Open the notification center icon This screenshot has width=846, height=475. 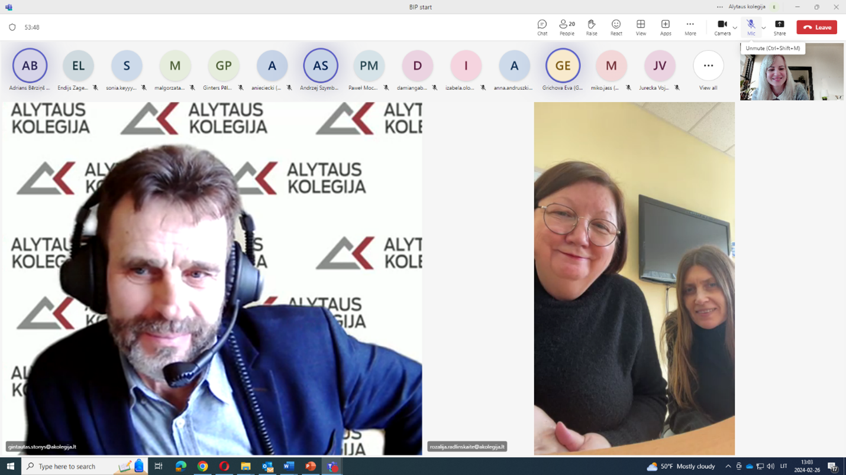[x=833, y=466]
